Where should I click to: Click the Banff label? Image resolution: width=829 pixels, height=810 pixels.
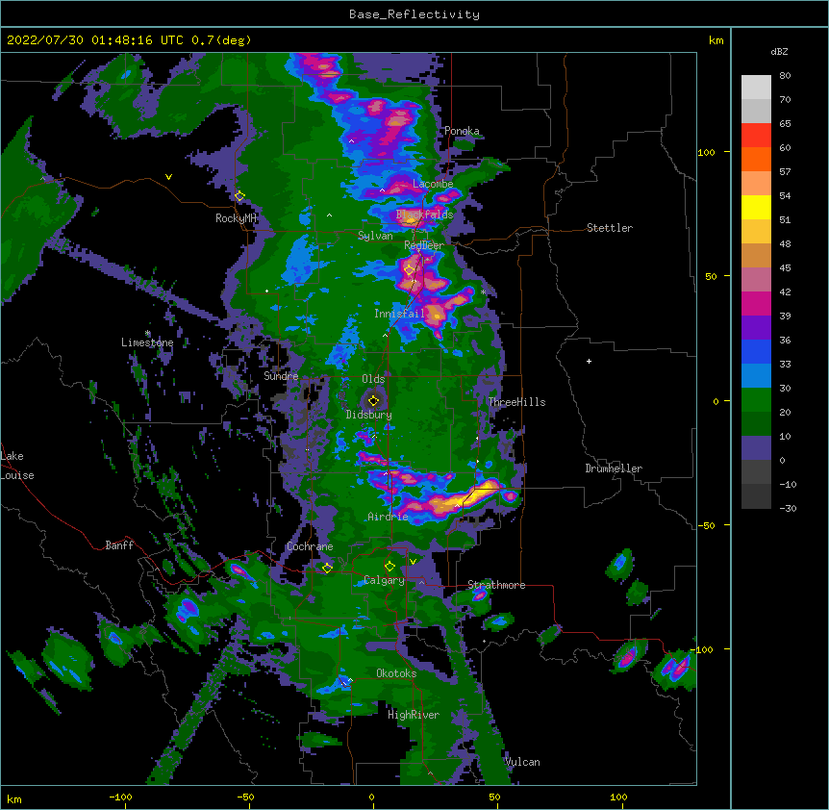click(119, 545)
